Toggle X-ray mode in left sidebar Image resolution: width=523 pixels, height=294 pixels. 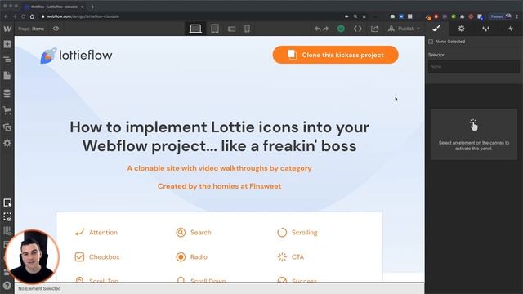coord(7,217)
